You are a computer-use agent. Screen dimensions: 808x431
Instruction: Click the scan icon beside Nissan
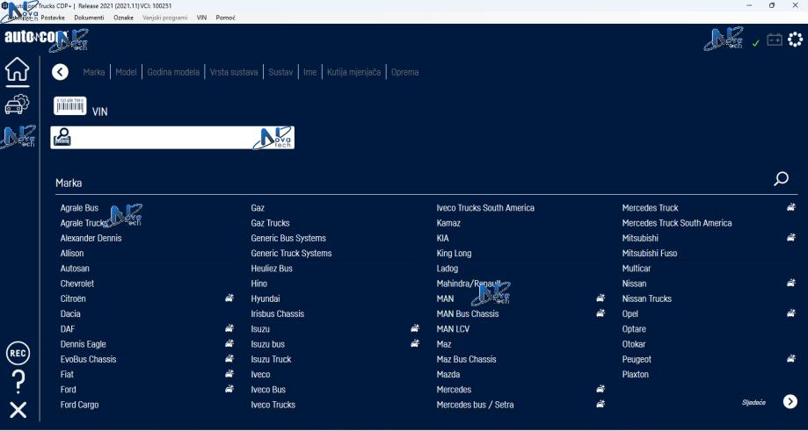point(791,283)
